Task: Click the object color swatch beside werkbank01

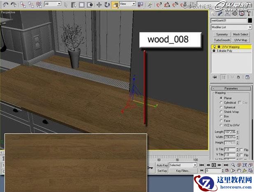Action: click(249, 20)
